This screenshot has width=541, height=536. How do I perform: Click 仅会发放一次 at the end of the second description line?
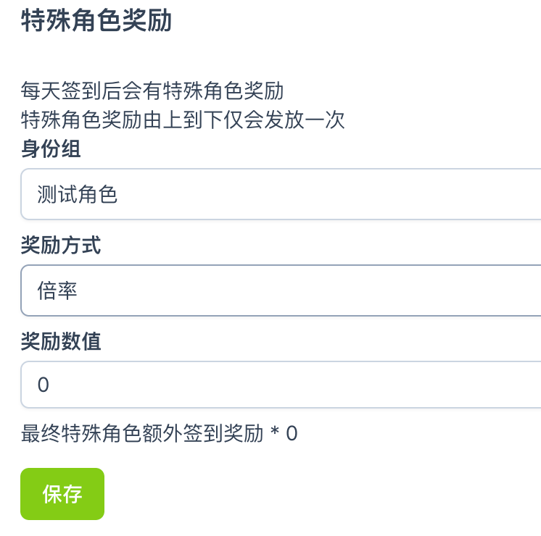(284, 120)
